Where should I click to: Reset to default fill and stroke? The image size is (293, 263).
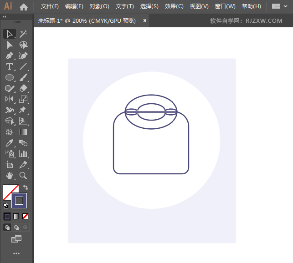pos(5,206)
